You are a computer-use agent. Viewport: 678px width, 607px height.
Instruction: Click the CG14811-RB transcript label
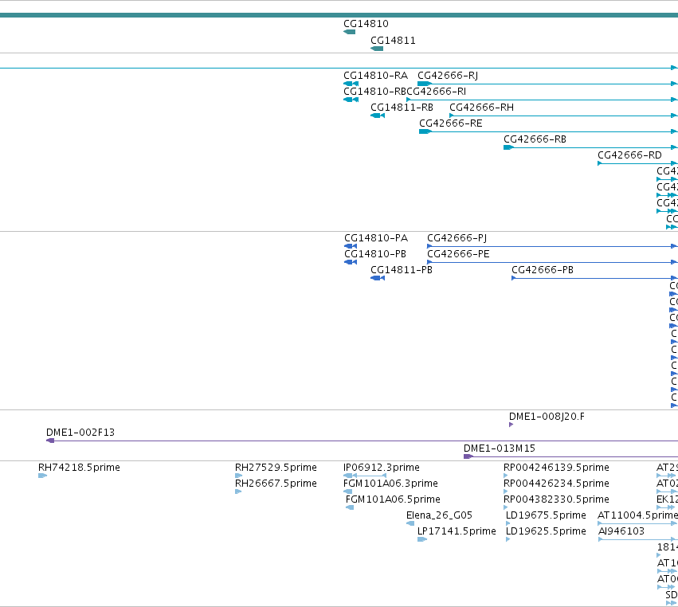[402, 108]
